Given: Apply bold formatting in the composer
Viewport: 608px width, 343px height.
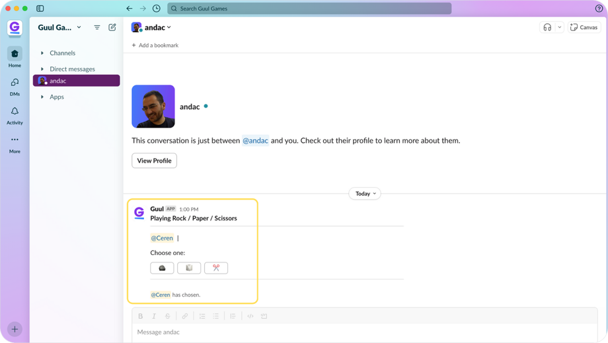Looking at the screenshot, I should (x=140, y=317).
